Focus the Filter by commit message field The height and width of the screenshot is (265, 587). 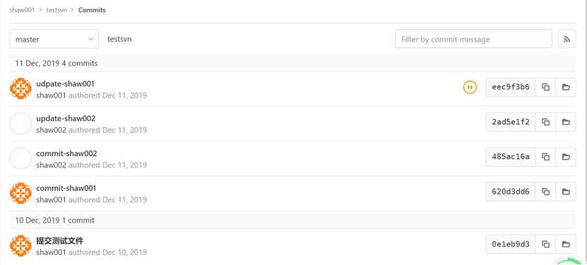coord(474,39)
